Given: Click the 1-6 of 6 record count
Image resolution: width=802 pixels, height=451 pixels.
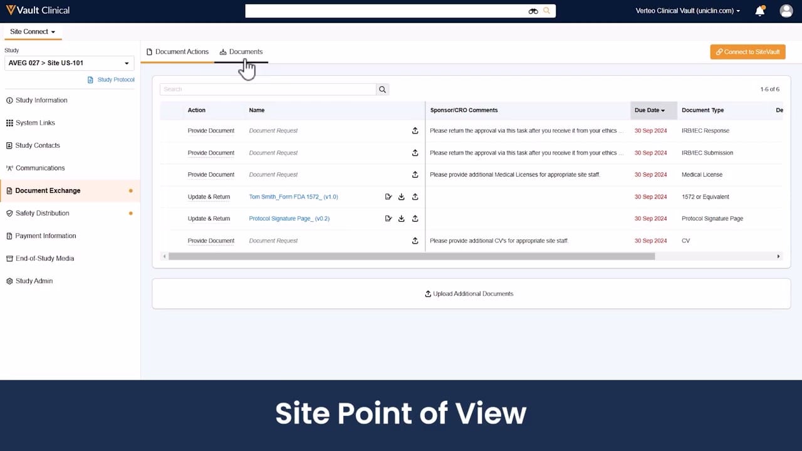Looking at the screenshot, I should [x=769, y=90].
